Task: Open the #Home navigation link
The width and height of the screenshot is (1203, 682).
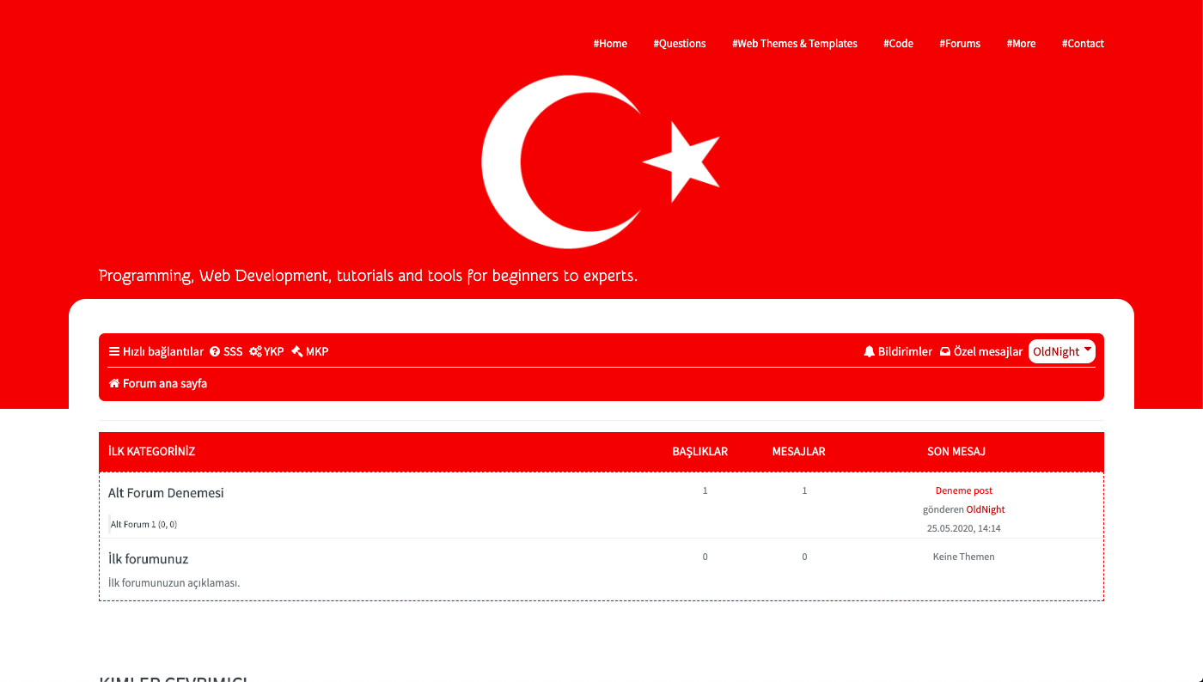Action: point(610,44)
